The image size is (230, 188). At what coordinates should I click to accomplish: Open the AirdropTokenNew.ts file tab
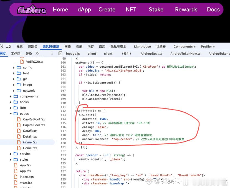[185, 54]
